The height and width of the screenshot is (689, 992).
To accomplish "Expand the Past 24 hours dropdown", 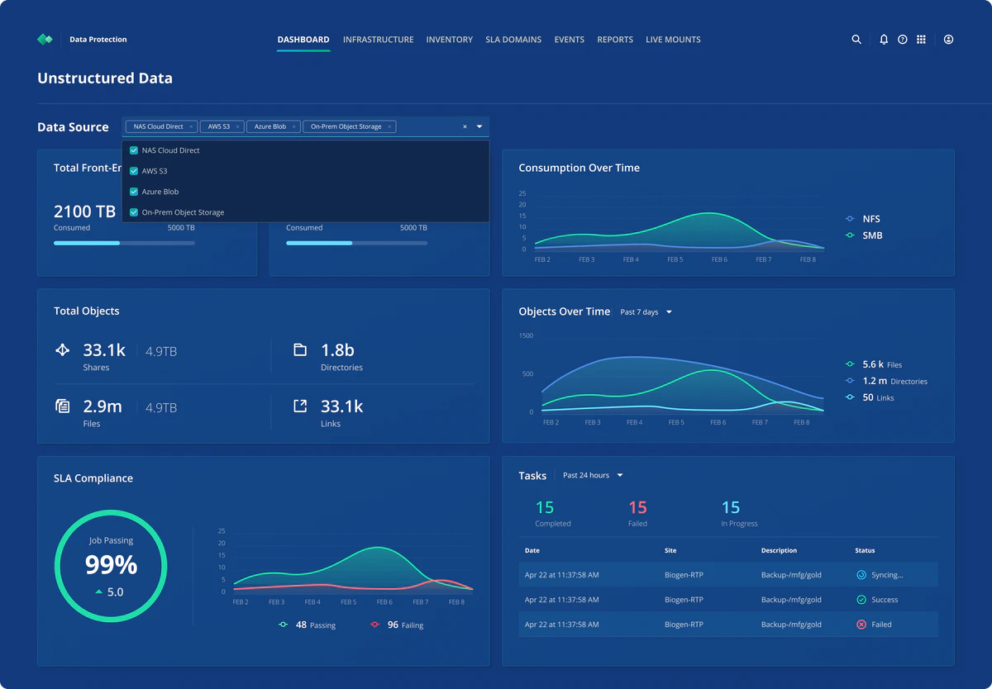I will (x=593, y=476).
